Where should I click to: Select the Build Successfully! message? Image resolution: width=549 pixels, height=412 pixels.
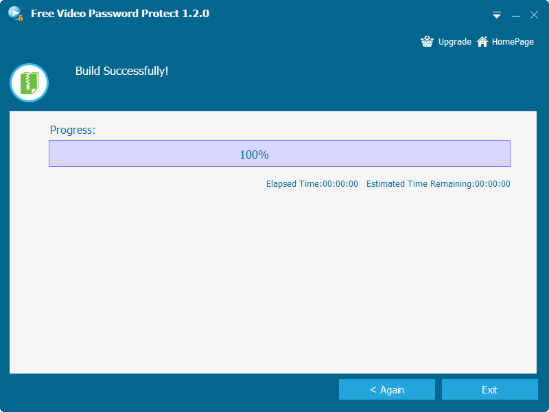point(122,71)
